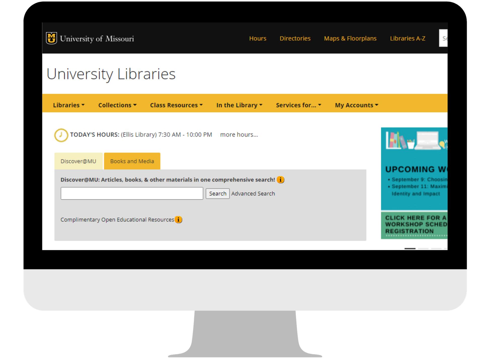The image size is (503, 359).
Task: Click info icon beside Open Educational Resources
Action: (178, 219)
